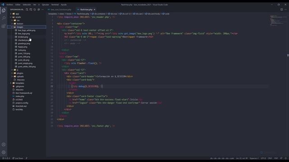Open the Manage gear icon in the activity bar
This screenshot has height=162, width=289.
4,152
